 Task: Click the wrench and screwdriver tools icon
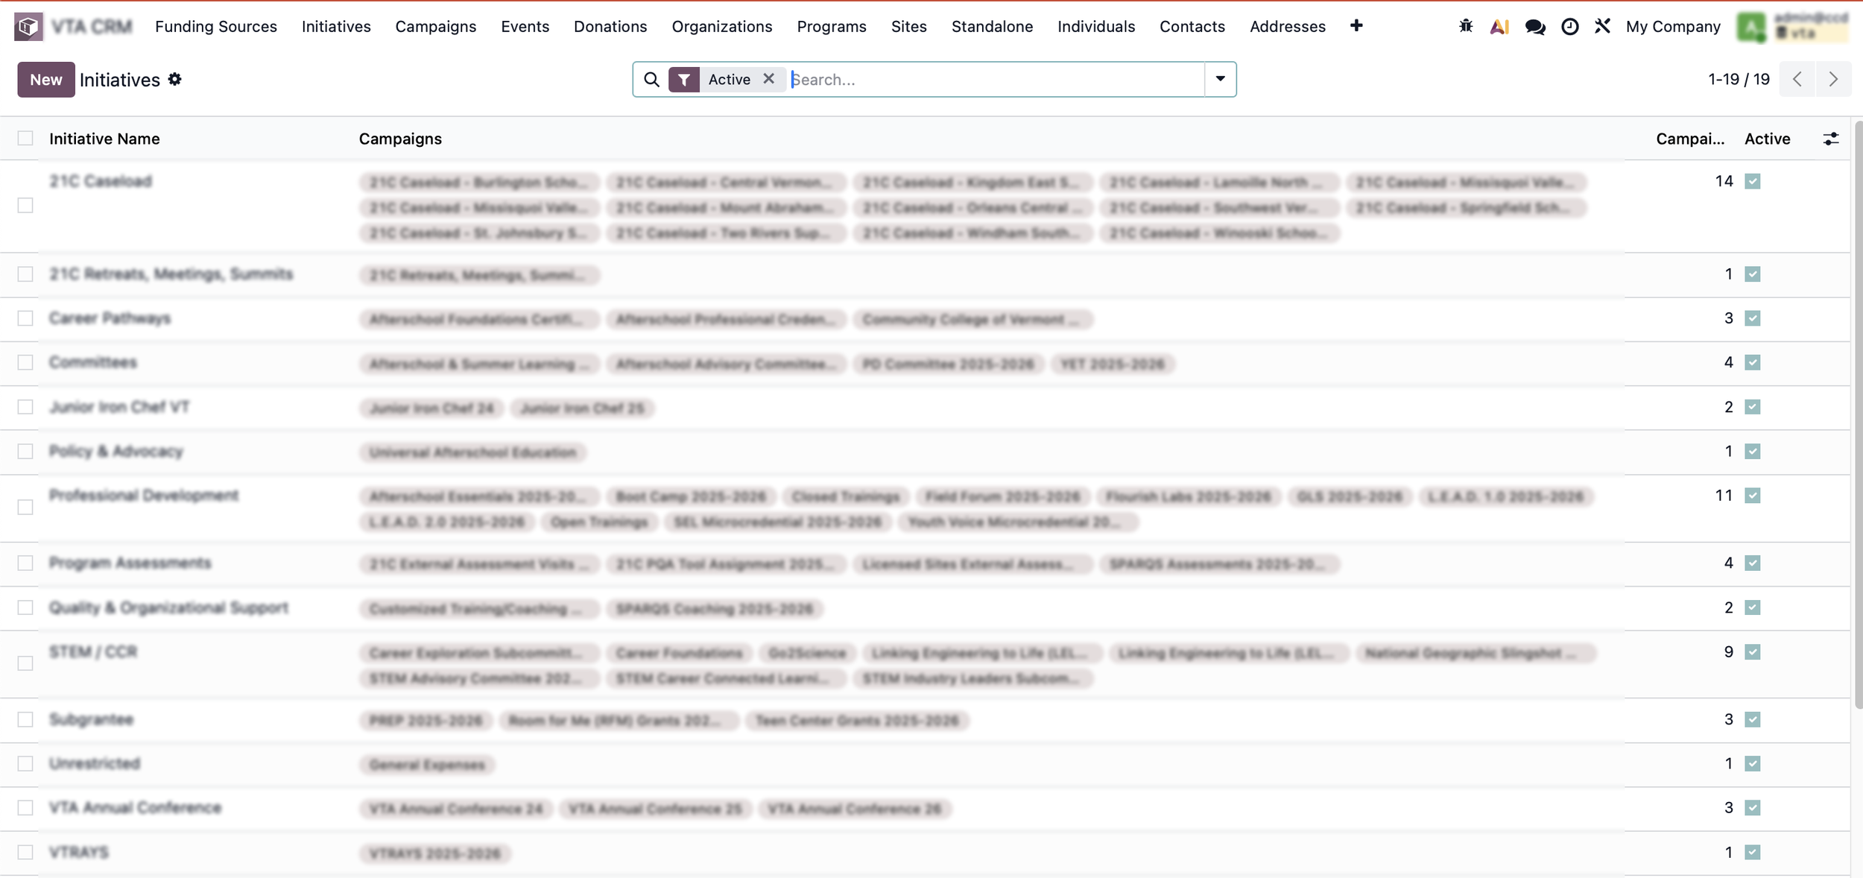[1602, 27]
